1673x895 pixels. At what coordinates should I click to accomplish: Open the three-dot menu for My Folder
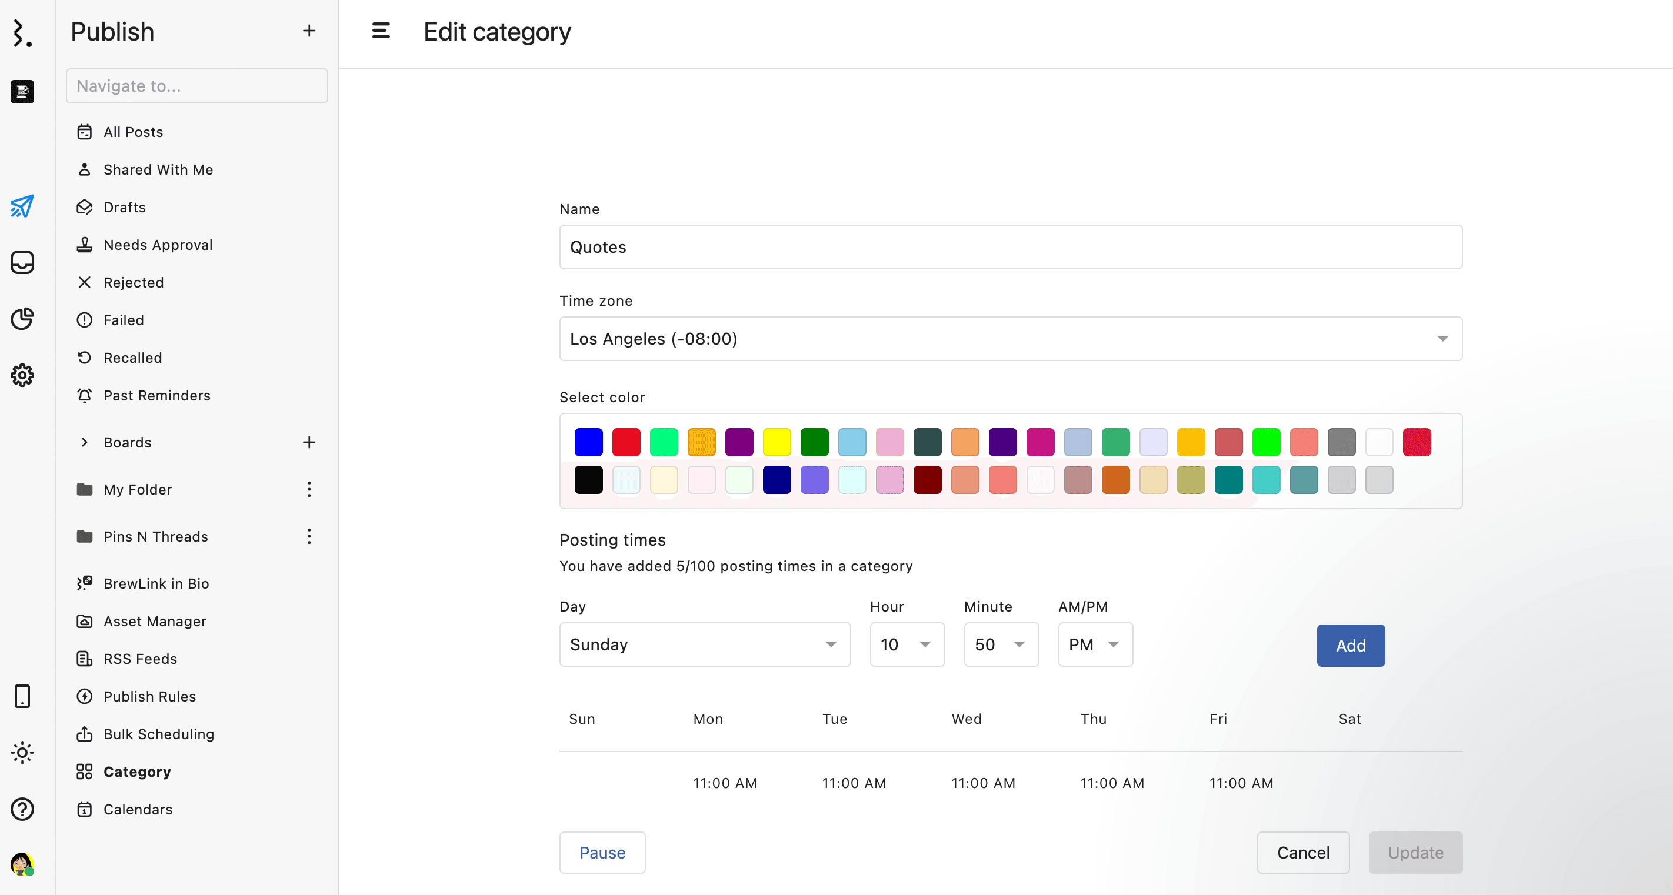[309, 489]
